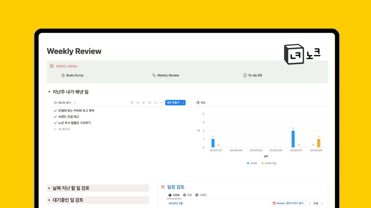Open the 새로 만들기 dropdown arrow
The width and height of the screenshot is (371, 208).
click(183, 103)
